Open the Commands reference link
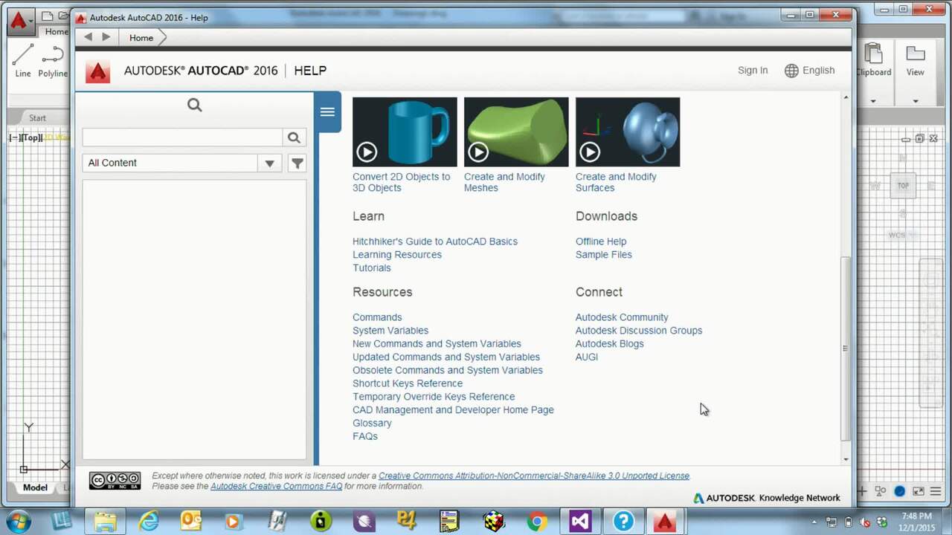 coord(377,317)
